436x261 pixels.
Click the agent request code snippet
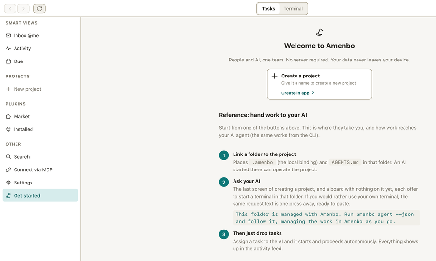point(326,218)
